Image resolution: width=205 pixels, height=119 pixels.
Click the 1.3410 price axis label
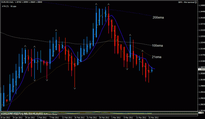point(202,18)
